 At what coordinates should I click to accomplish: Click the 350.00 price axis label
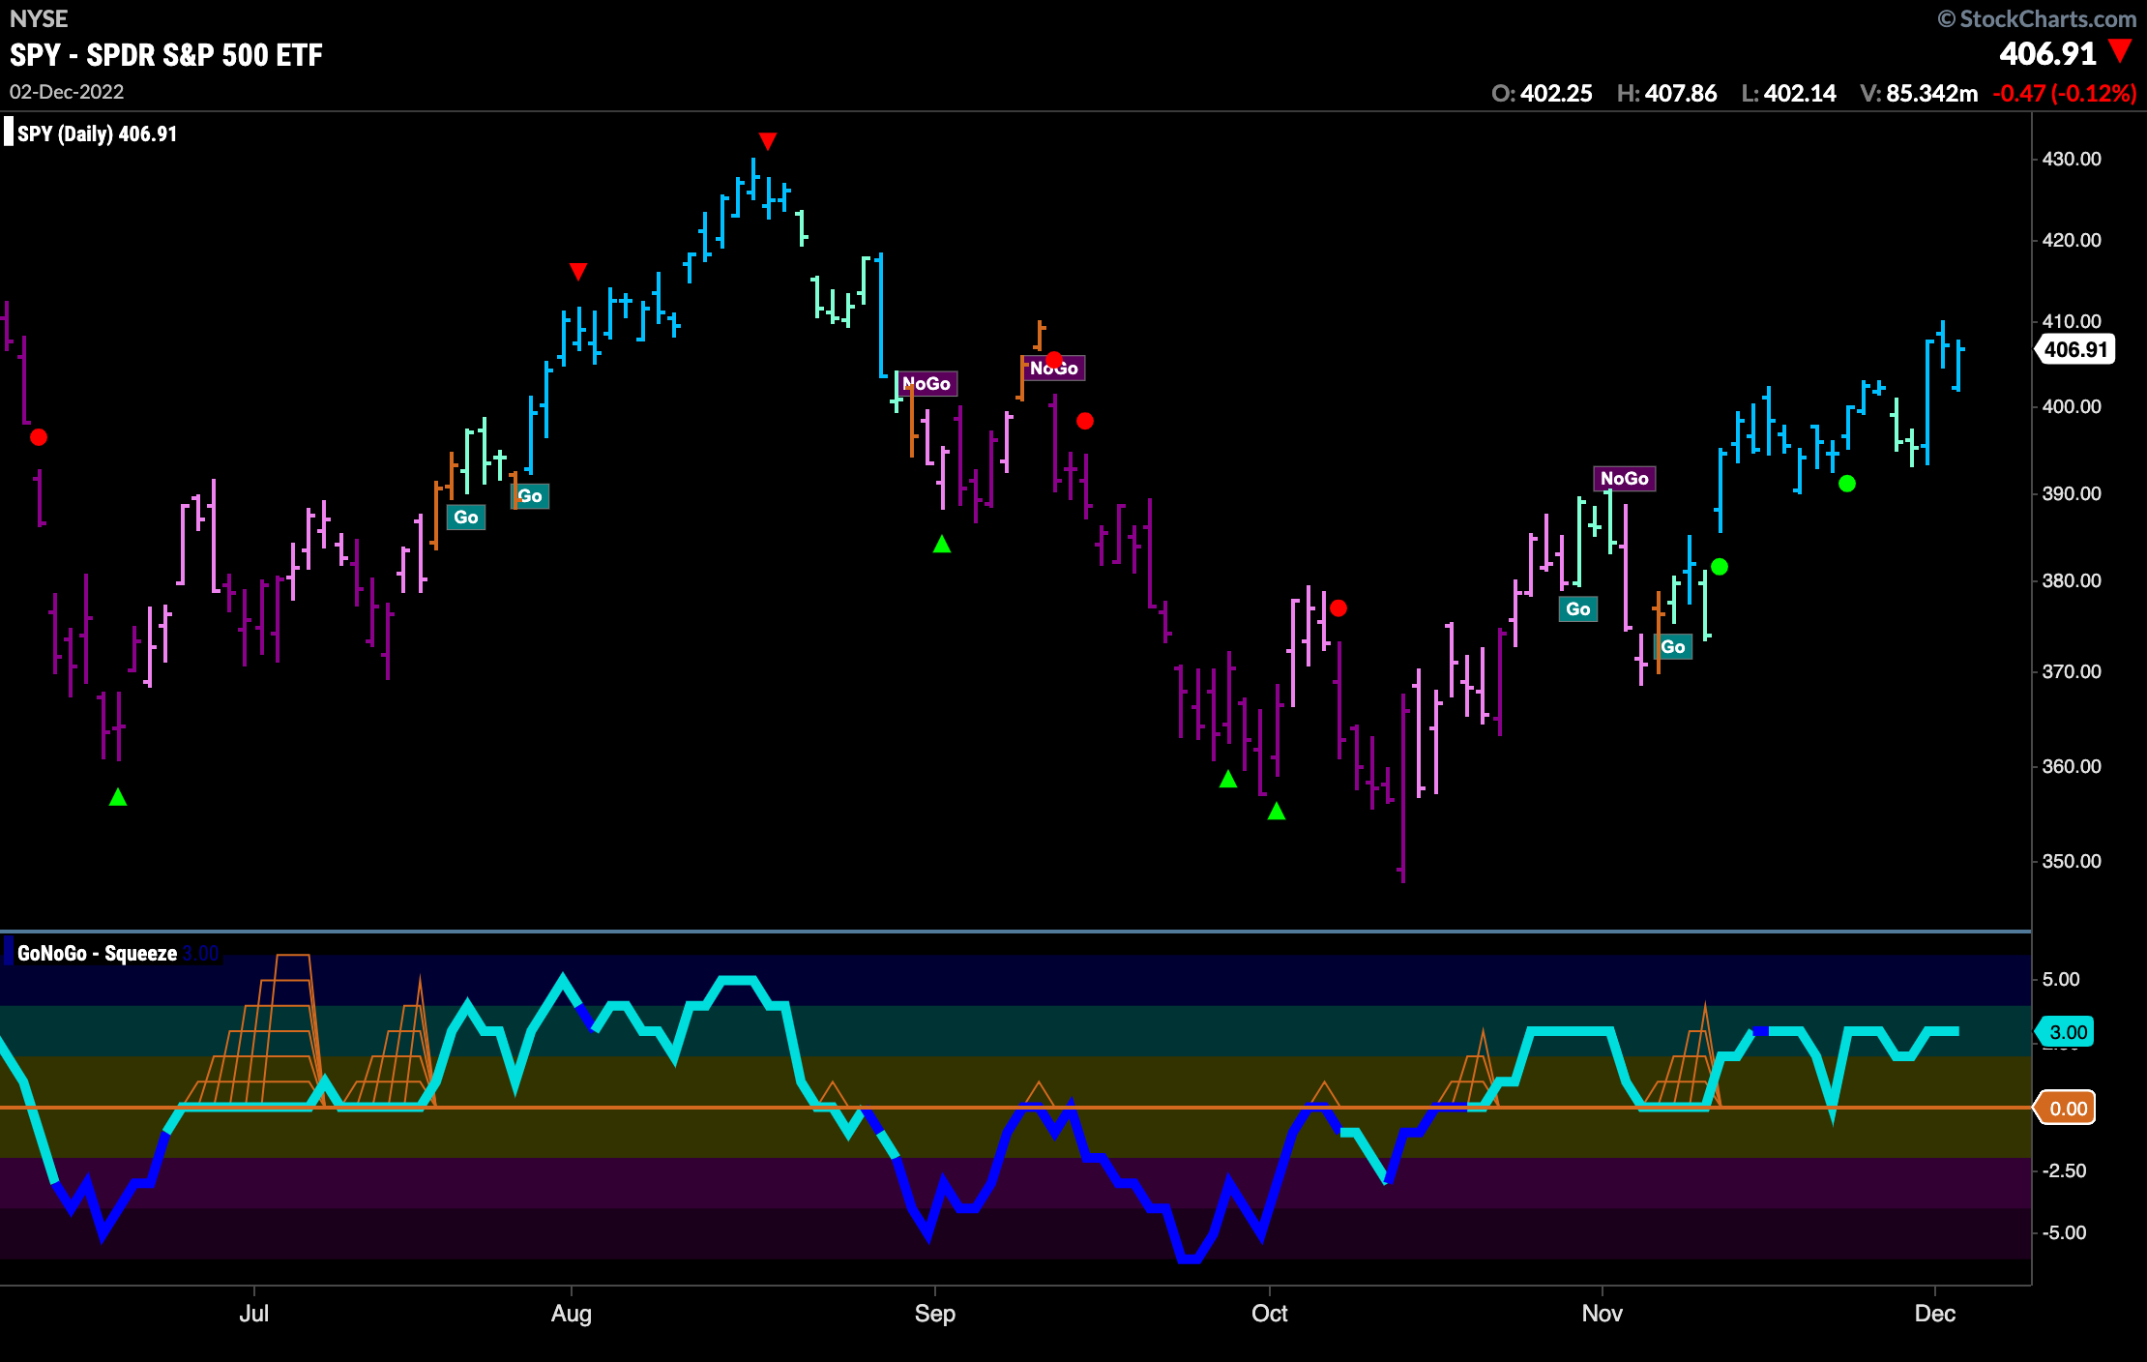(2072, 861)
